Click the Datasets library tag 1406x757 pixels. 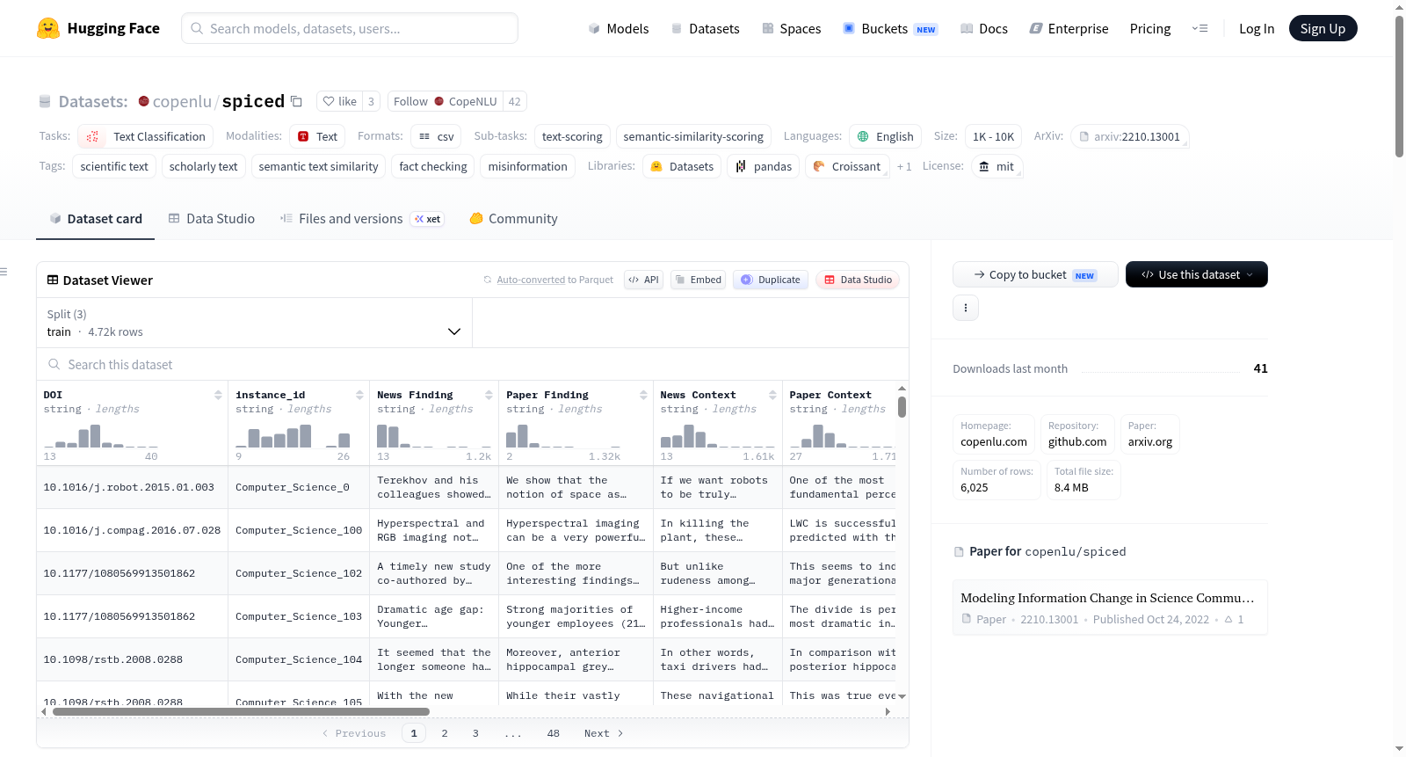[682, 166]
